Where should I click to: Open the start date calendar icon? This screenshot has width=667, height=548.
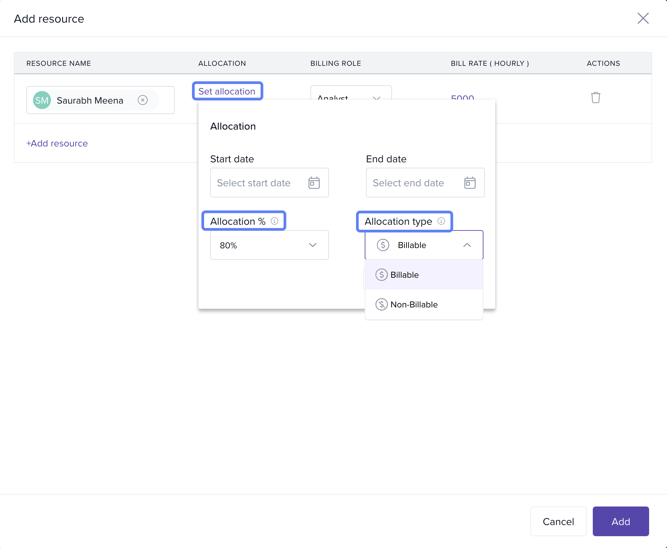[x=314, y=183]
